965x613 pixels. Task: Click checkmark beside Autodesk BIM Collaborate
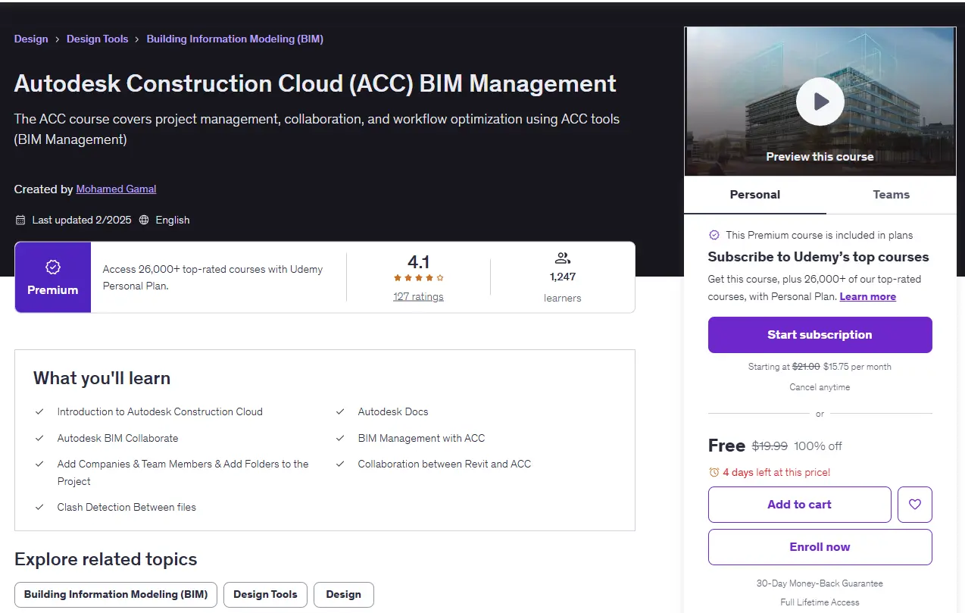pyautogui.click(x=39, y=439)
